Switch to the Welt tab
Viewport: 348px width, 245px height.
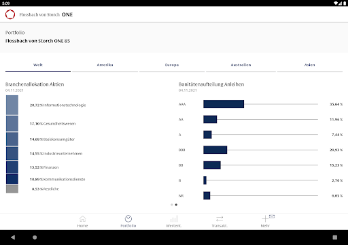(x=38, y=65)
